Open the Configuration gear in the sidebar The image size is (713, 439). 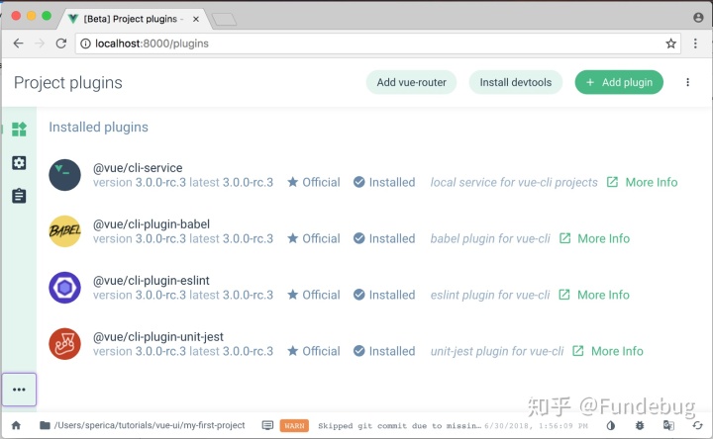coord(19,162)
